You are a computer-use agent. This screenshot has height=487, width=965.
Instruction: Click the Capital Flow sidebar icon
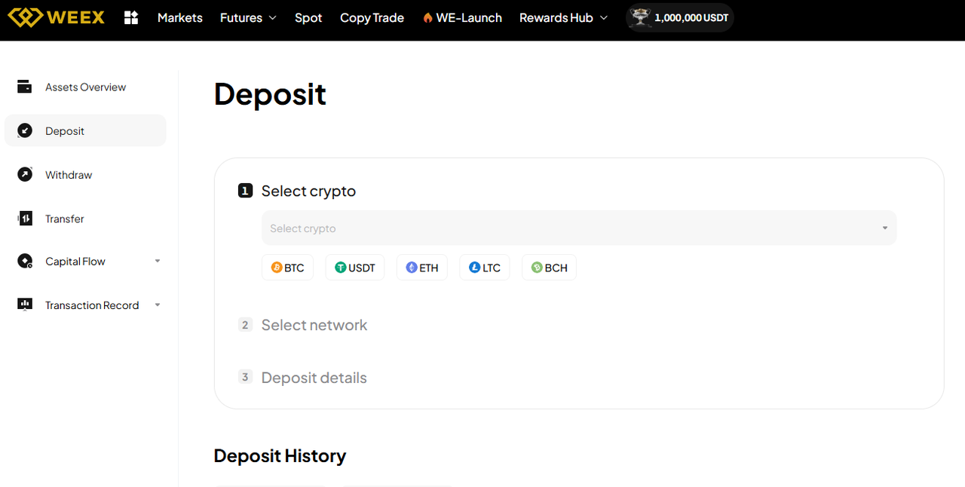25,262
